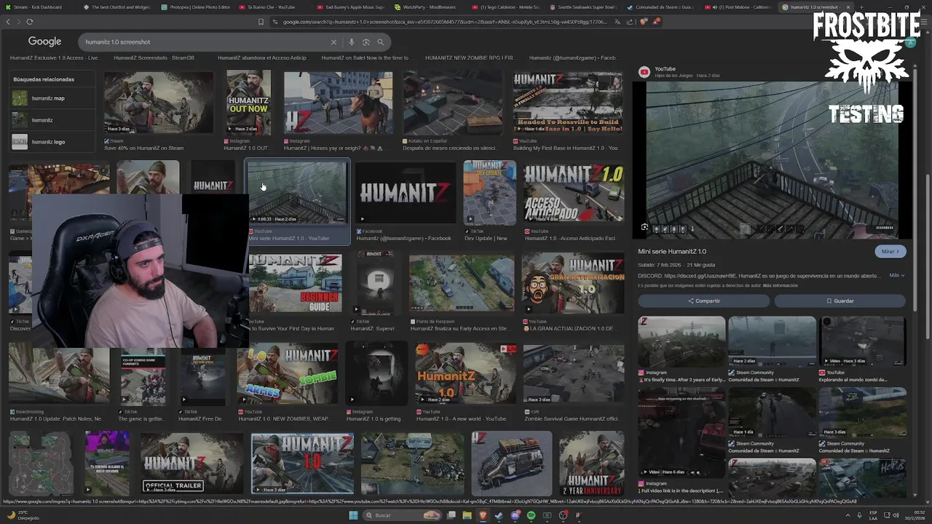932x524 pixels.
Task: Switch to the Seattle Seahawks Super Bowl tab
Action: coord(582,7)
